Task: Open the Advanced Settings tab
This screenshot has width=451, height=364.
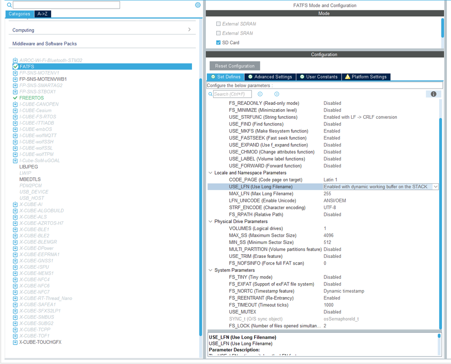Action: 270,77
